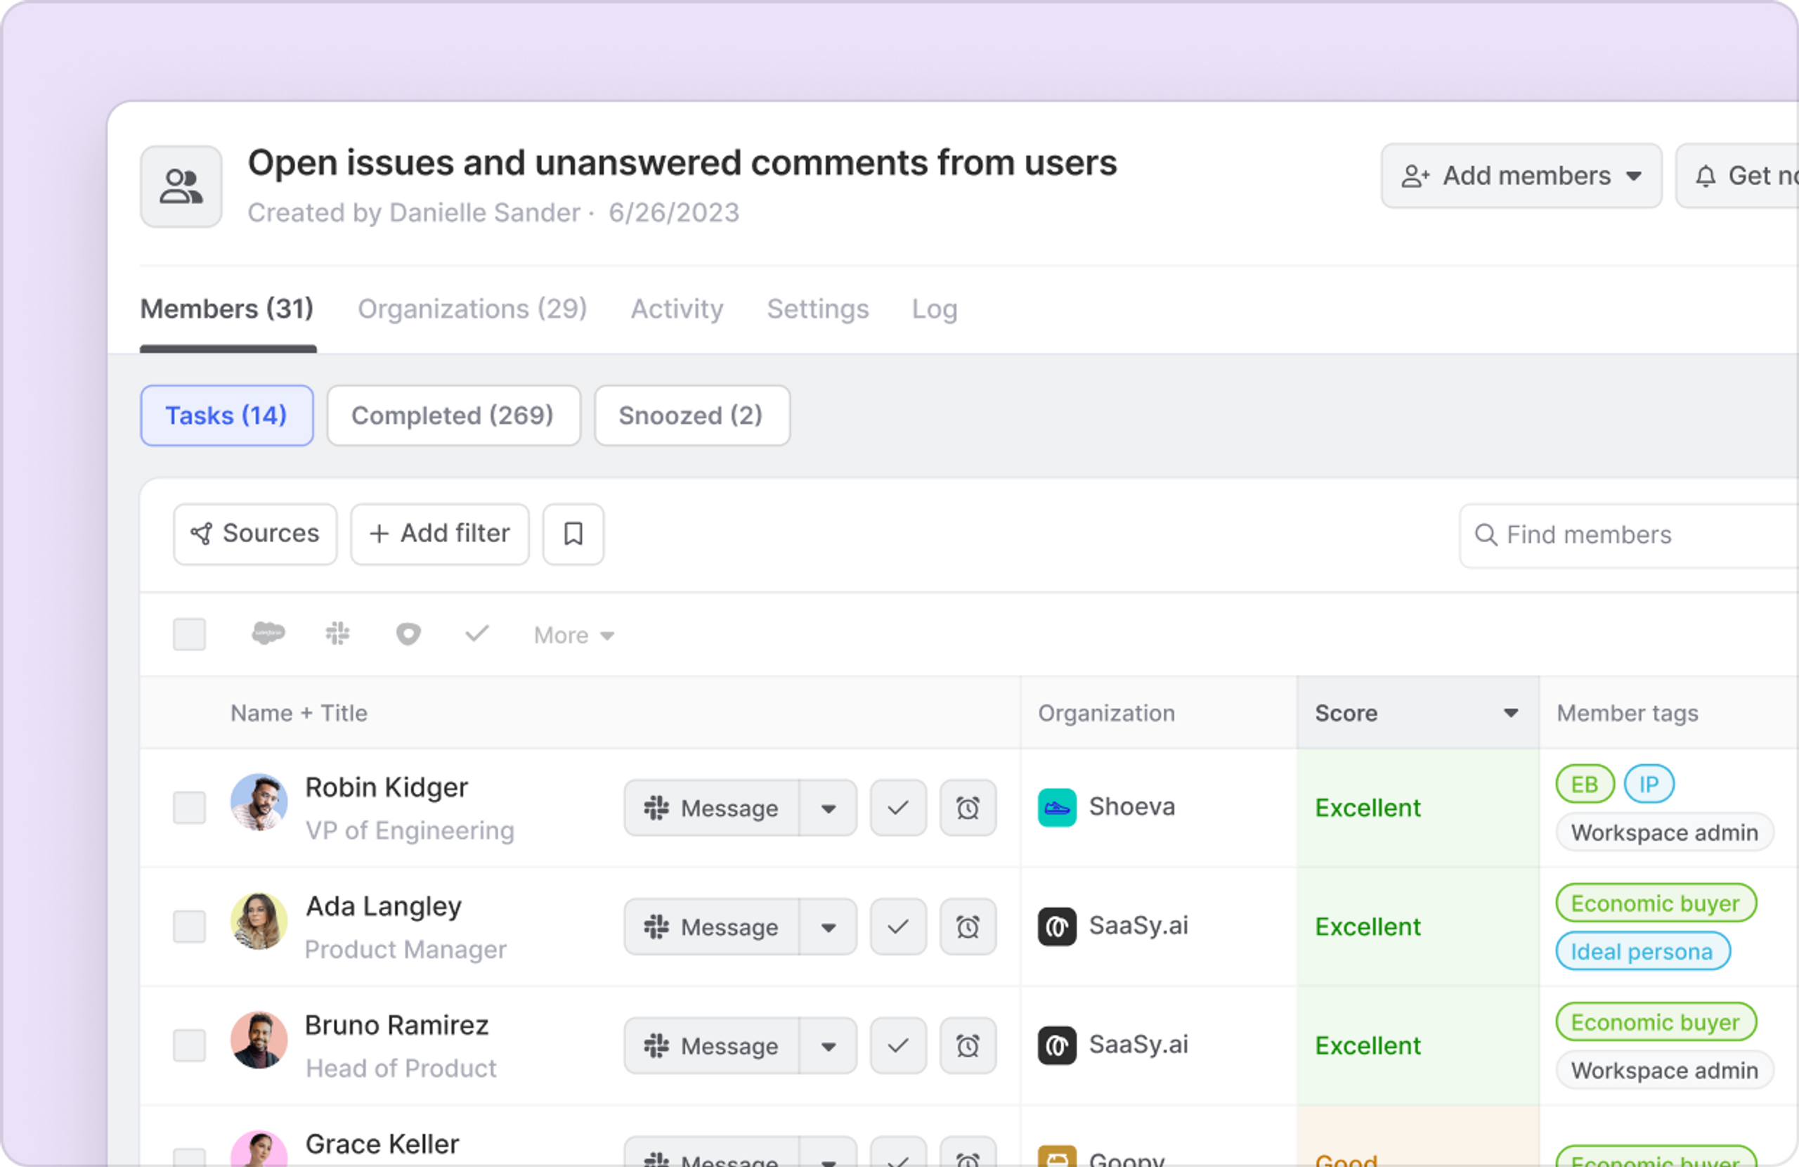Click the Sources filter button

click(x=254, y=534)
